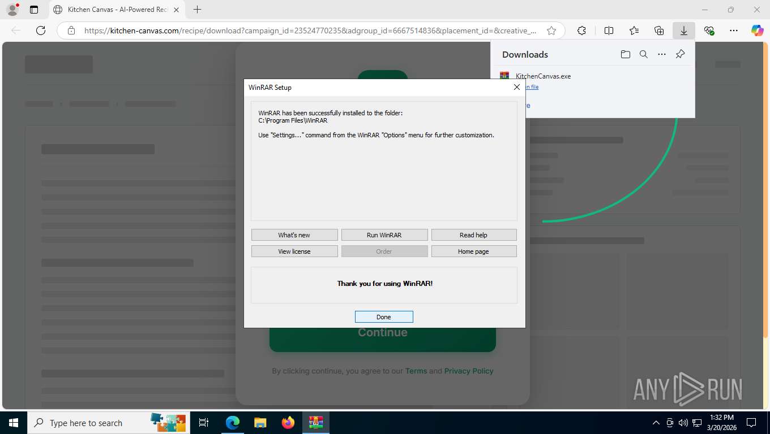
Task: Switch to the Kitchen Canvas tab
Action: coord(117,10)
